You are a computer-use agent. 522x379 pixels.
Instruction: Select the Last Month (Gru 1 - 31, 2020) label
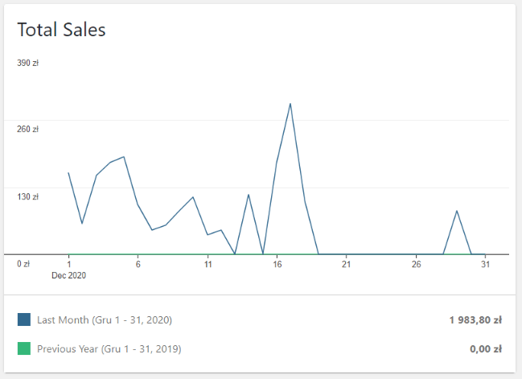(x=105, y=319)
